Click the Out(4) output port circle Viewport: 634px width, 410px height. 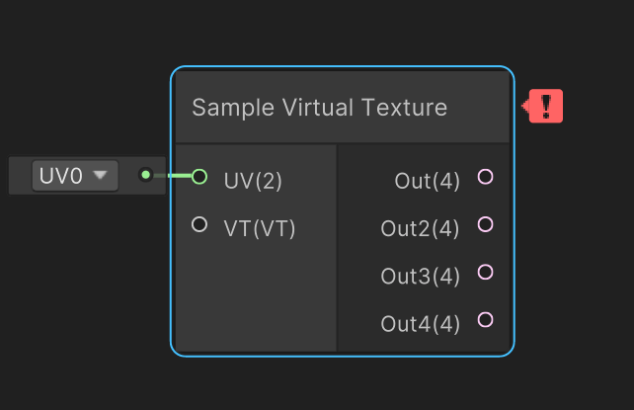[485, 177]
